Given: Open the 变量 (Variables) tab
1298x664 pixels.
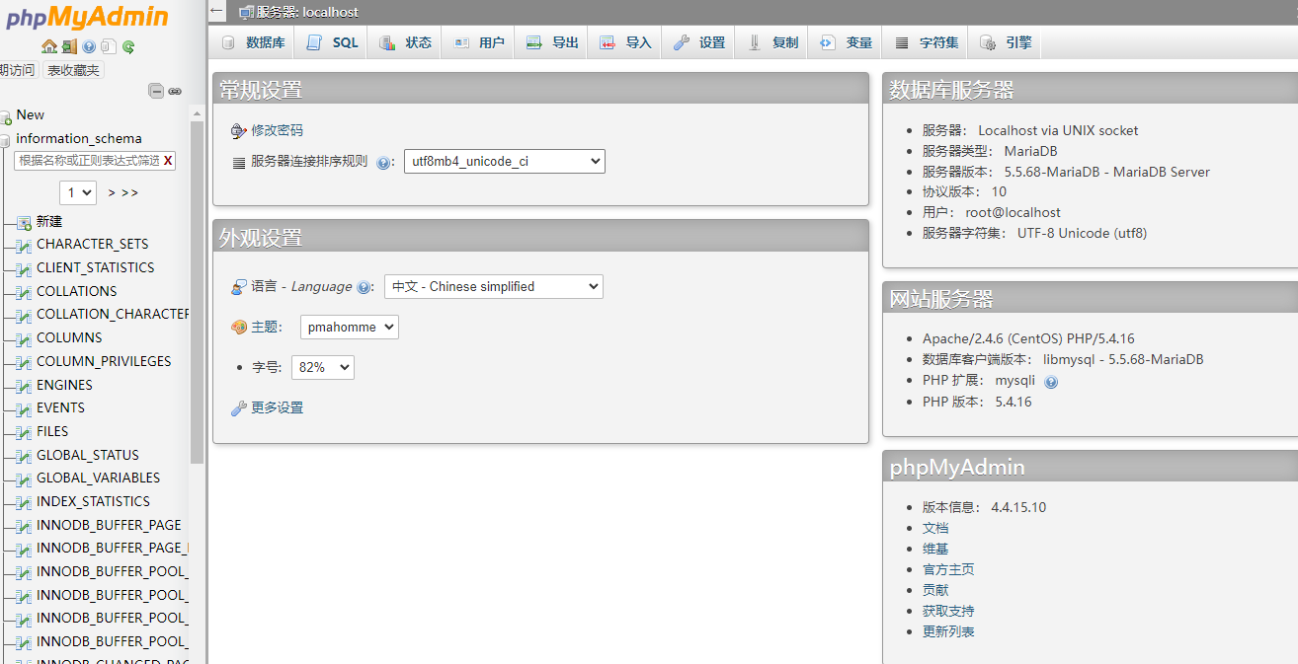Looking at the screenshot, I should [x=846, y=42].
